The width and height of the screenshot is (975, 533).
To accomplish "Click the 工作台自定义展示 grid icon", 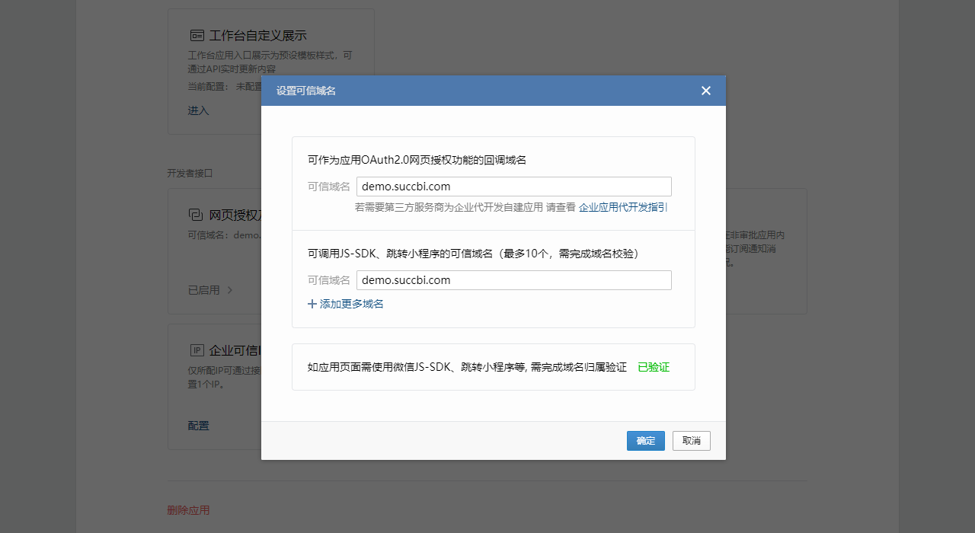I will (197, 34).
